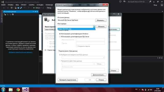Open the ОТЛАДКА menu

[x=40, y=5]
